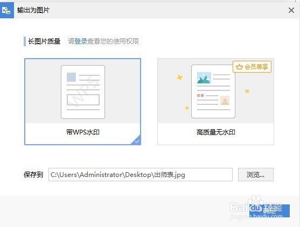Click the high quality document preview image
This screenshot has width=300, height=227.
(213, 91)
